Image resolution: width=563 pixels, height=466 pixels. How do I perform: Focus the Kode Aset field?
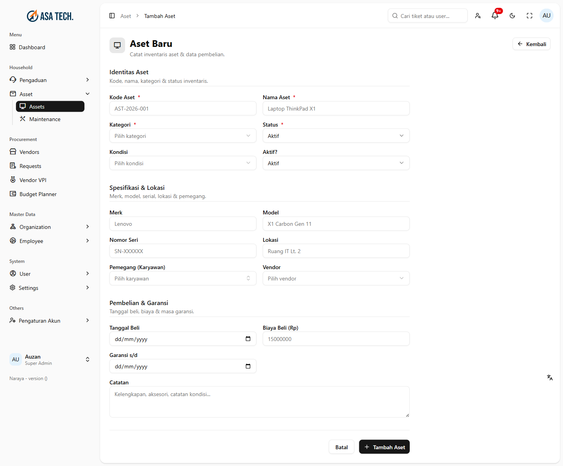(x=183, y=108)
